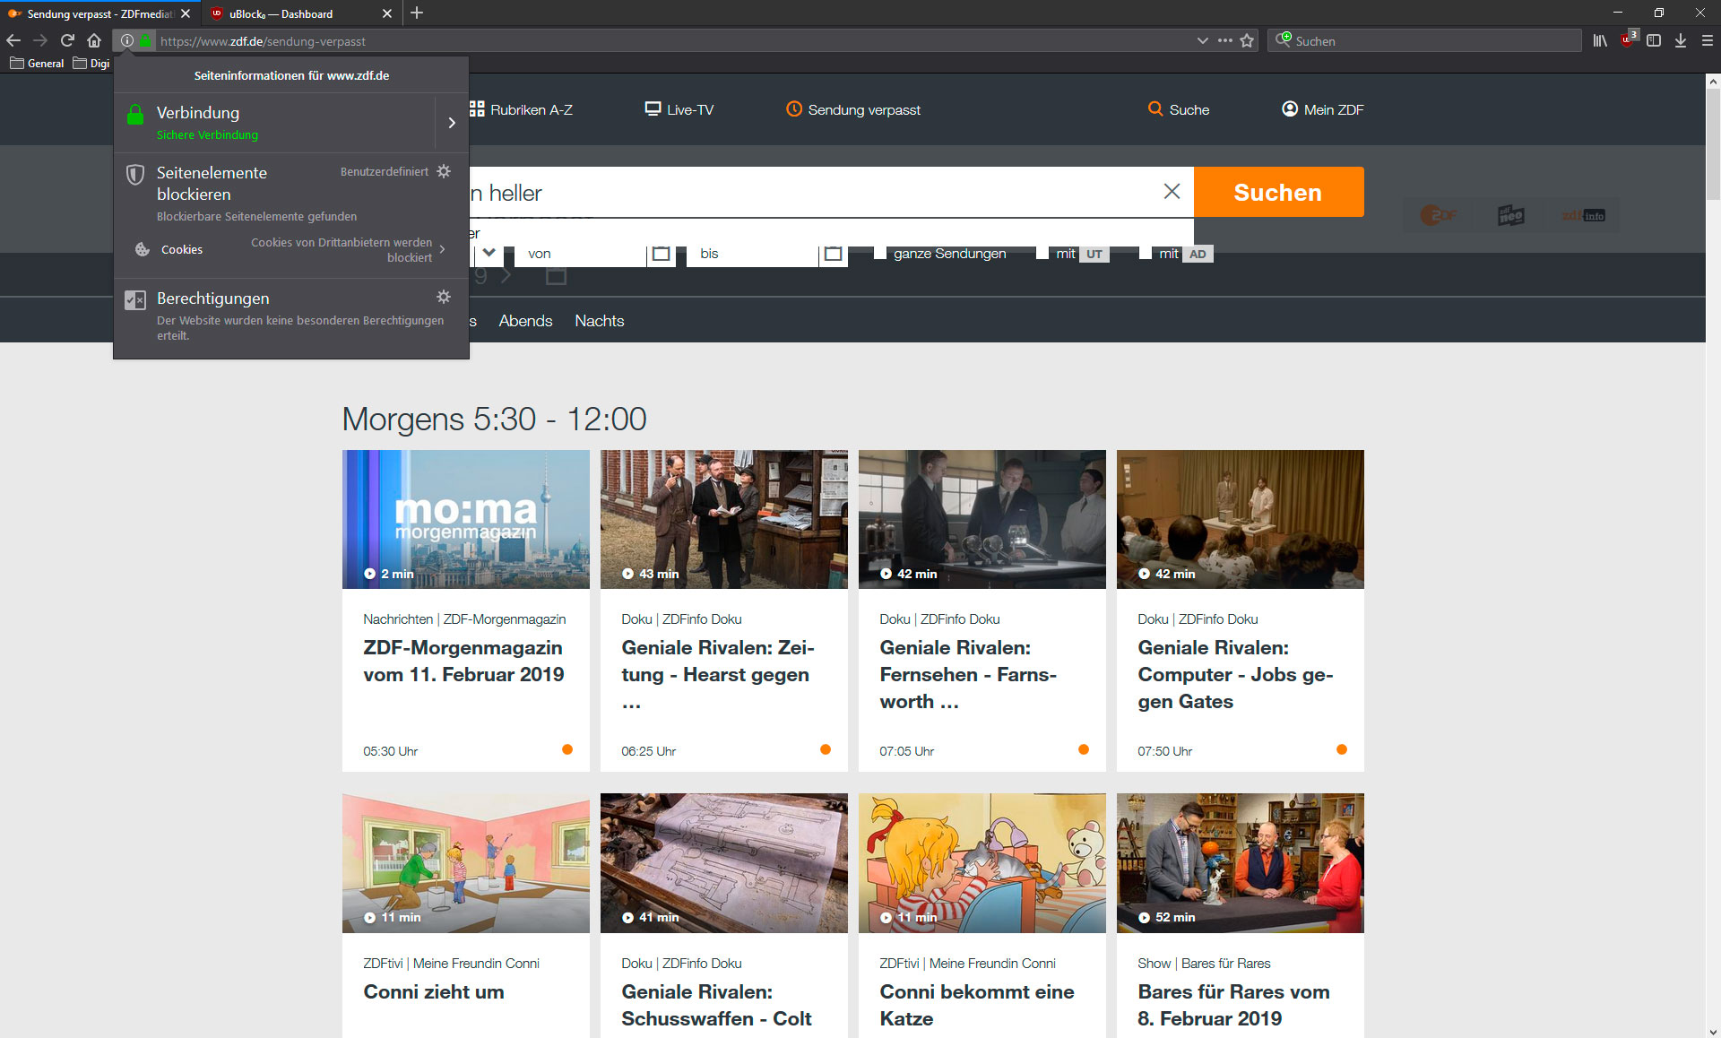
Task: Reload the current page
Action: [67, 40]
